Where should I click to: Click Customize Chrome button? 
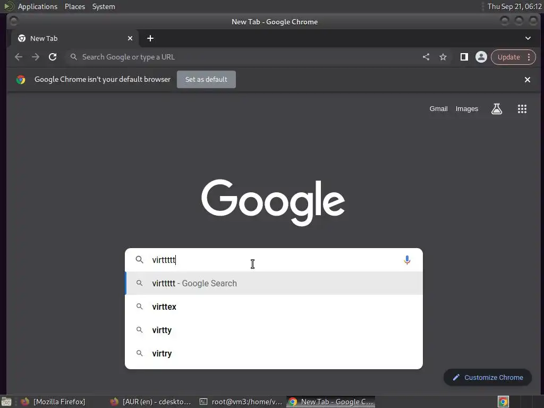pyautogui.click(x=488, y=378)
